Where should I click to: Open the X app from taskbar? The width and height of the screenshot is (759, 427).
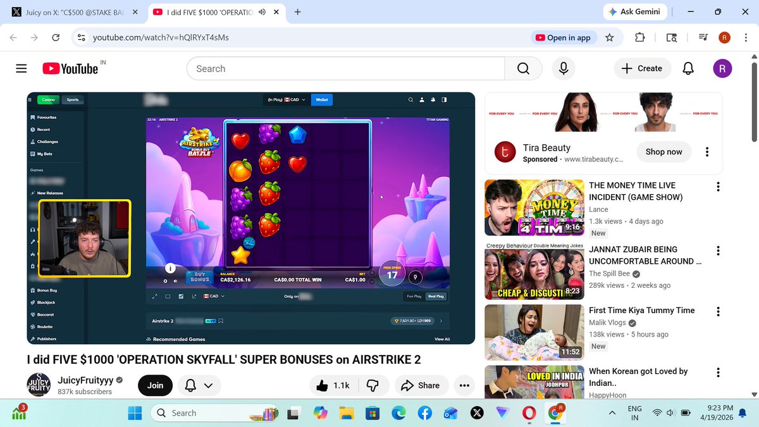tap(476, 413)
